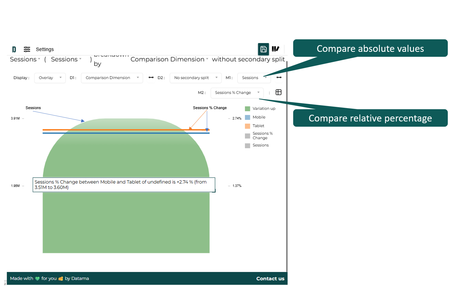Click the save floppy disk icon
Screen dimensions: 451x286
(x=263, y=49)
